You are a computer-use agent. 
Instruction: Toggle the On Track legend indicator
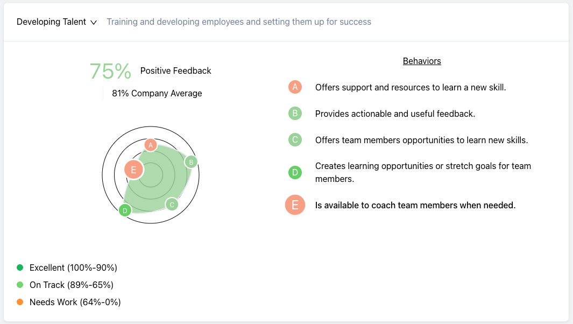20,285
